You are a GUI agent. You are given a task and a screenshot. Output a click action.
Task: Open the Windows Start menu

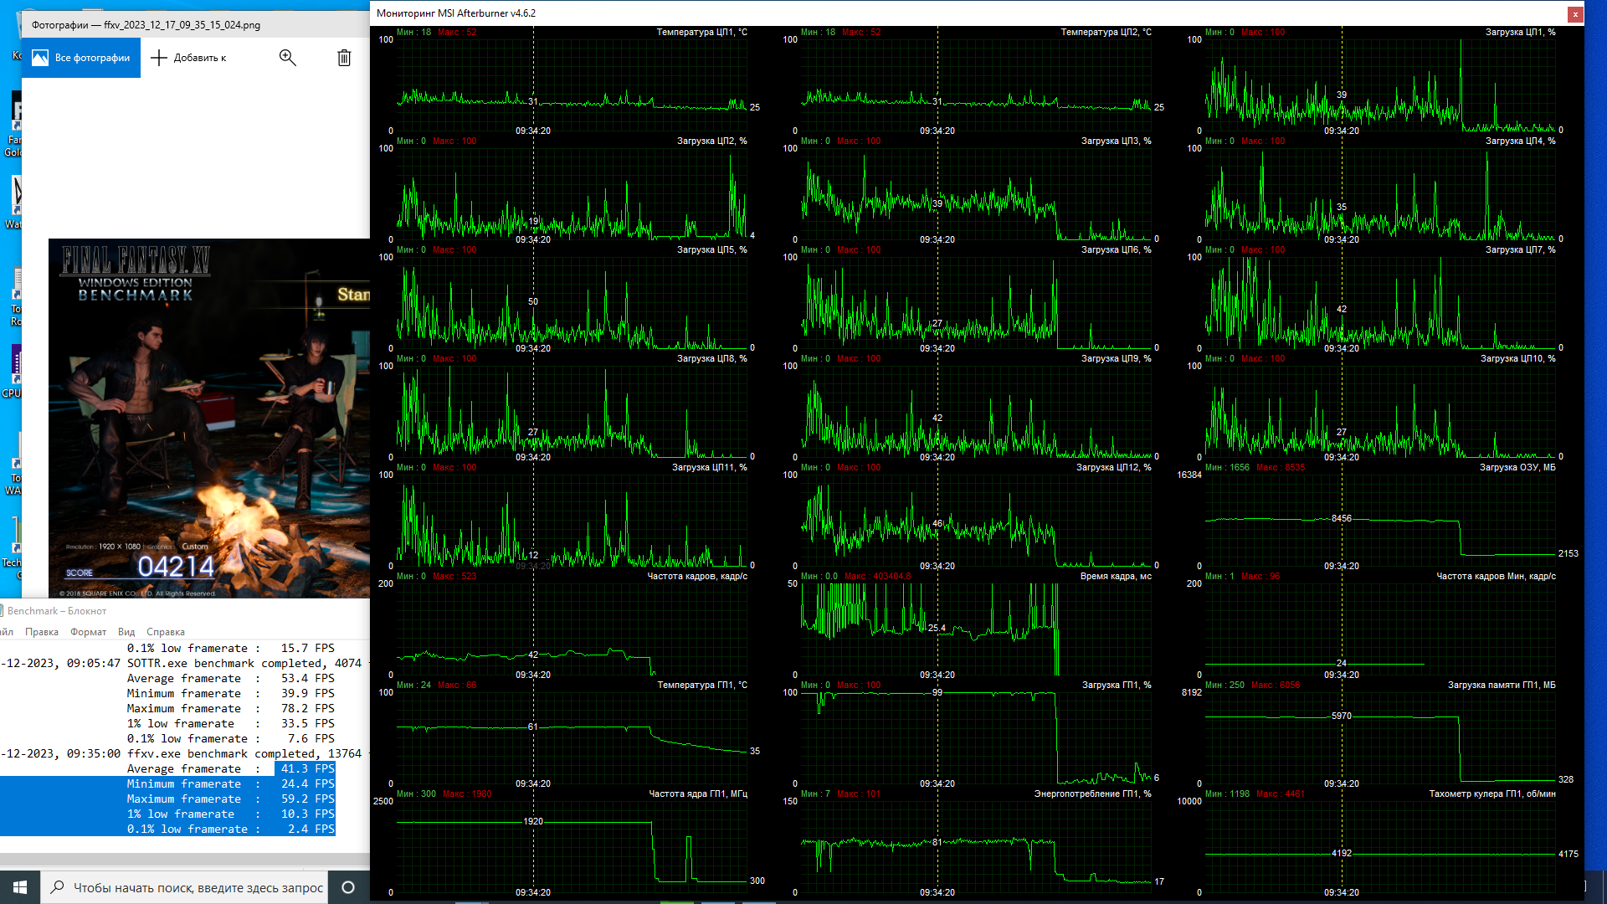20,887
